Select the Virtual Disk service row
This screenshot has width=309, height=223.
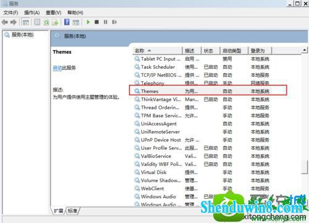pos(202,172)
